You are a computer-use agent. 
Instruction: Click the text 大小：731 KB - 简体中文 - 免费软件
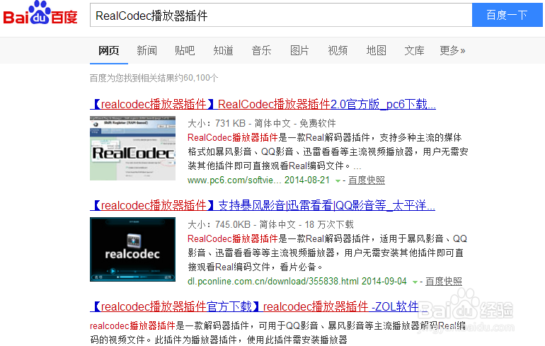(x=262, y=123)
